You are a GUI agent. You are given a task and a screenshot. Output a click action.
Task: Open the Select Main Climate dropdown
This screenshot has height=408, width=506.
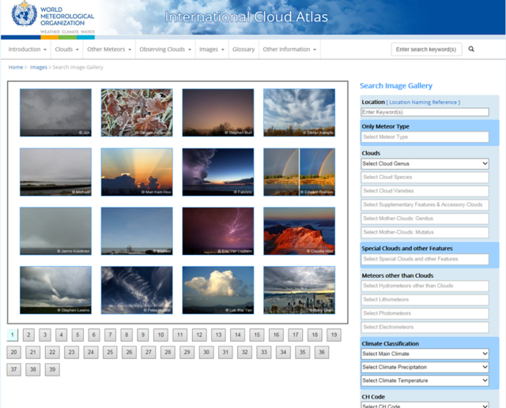coord(425,354)
